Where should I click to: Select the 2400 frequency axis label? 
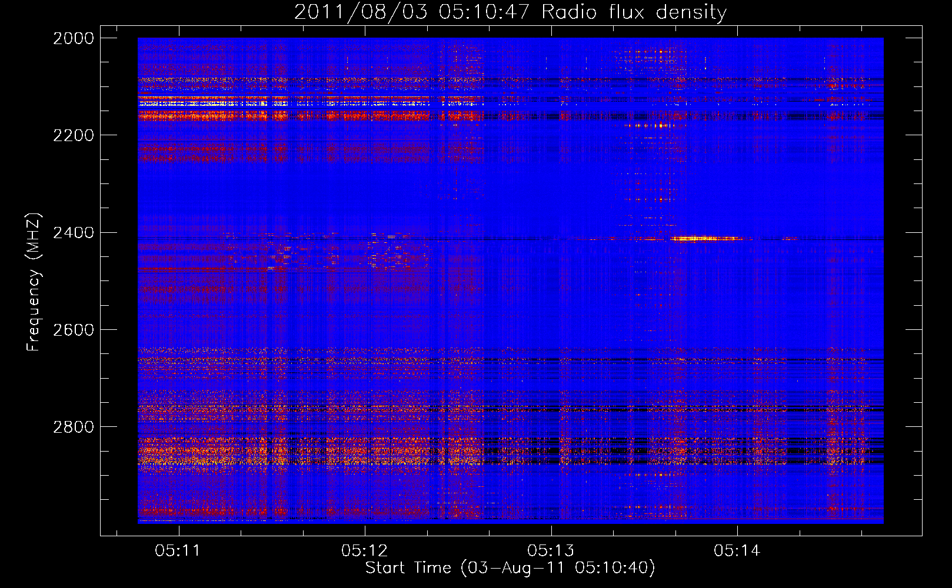74,232
